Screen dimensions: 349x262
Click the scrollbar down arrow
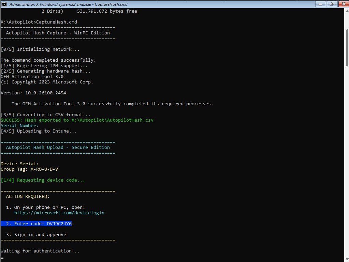(347, 260)
